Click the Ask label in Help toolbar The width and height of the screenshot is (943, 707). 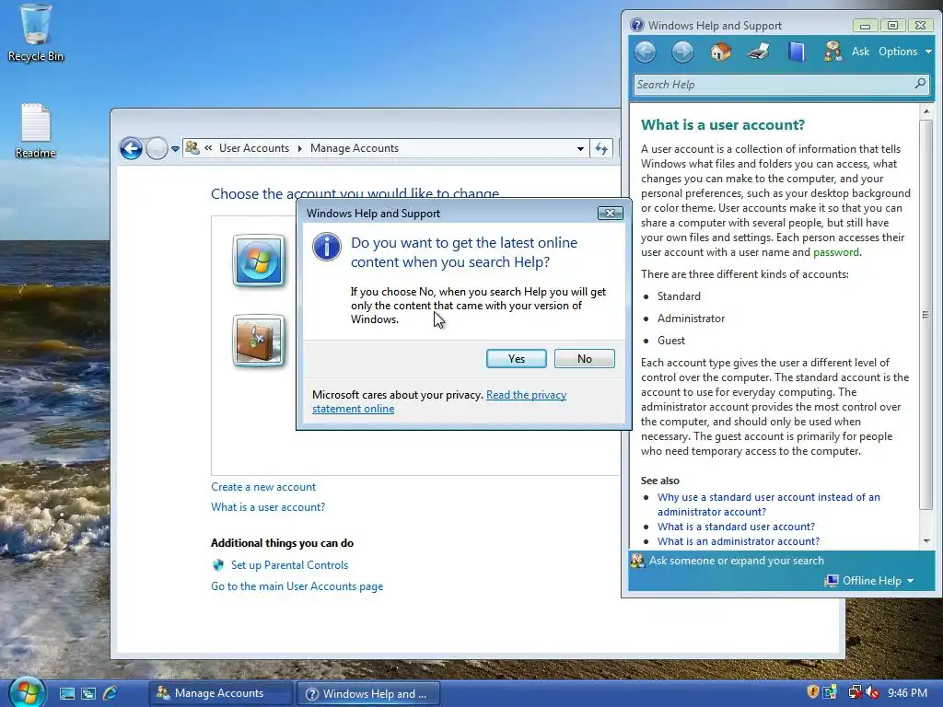tap(860, 52)
